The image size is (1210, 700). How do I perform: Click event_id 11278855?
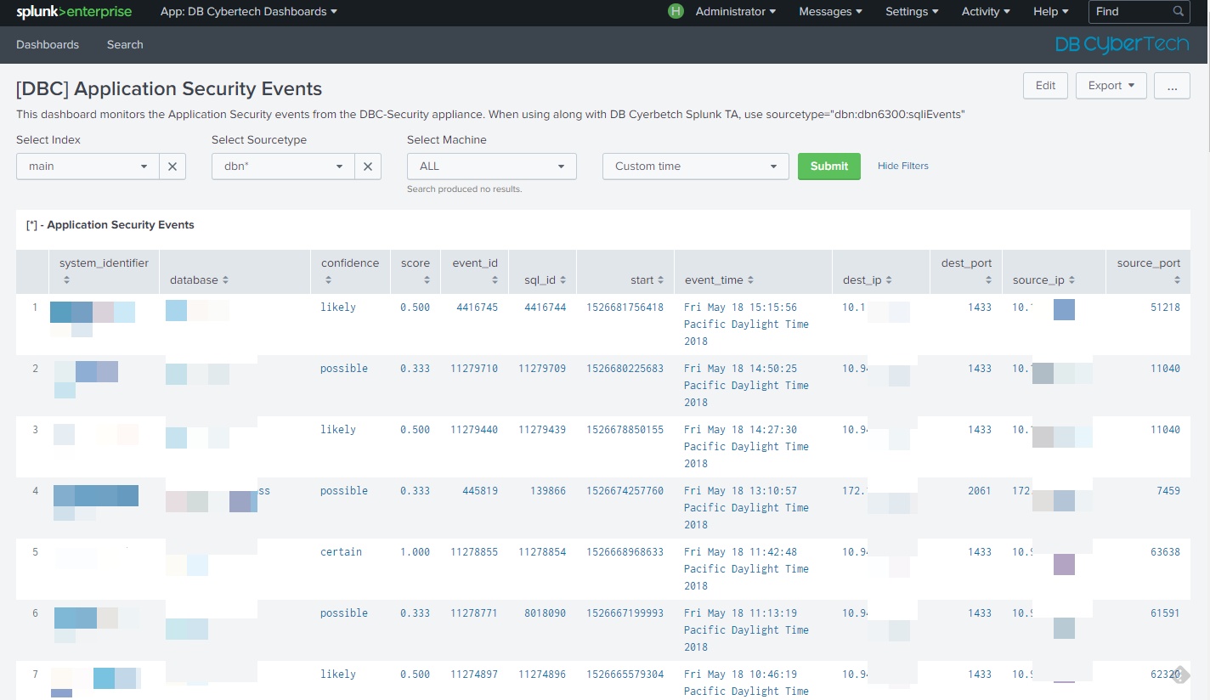tap(474, 552)
